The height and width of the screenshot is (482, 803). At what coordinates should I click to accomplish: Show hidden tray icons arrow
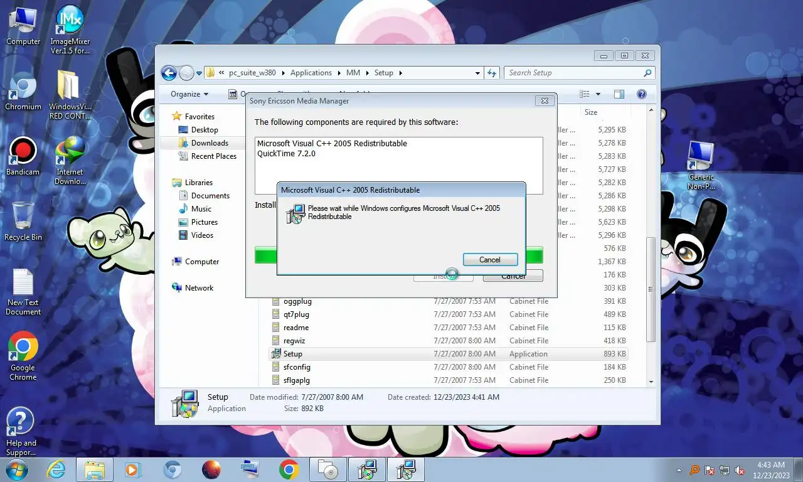pyautogui.click(x=679, y=470)
